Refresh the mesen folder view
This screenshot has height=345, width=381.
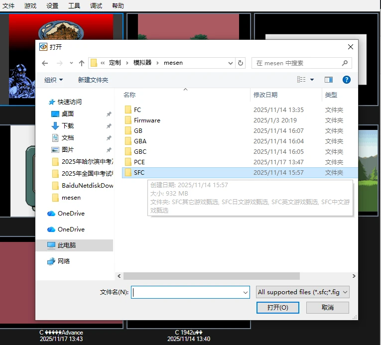click(x=241, y=63)
